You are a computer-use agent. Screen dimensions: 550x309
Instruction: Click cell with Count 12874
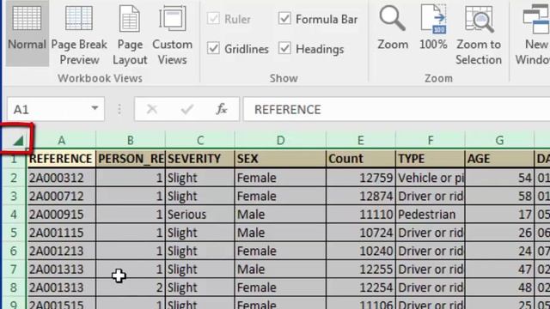361,196
